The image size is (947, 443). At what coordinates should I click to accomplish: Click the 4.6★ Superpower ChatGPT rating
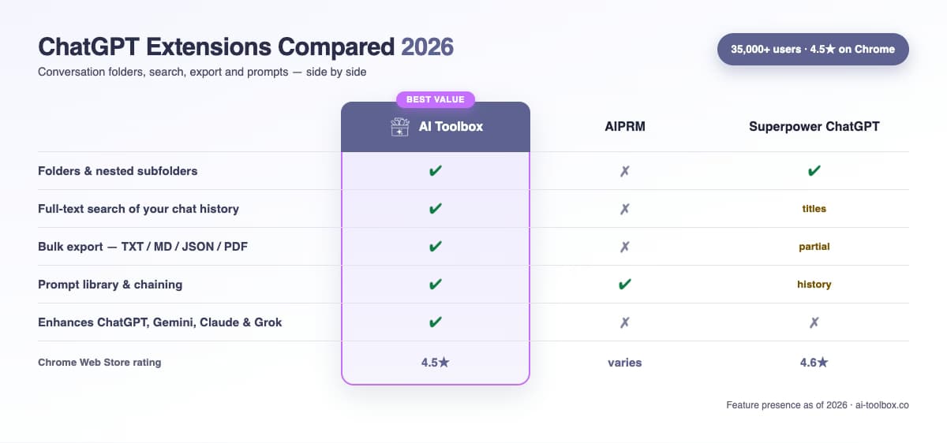pyautogui.click(x=814, y=363)
